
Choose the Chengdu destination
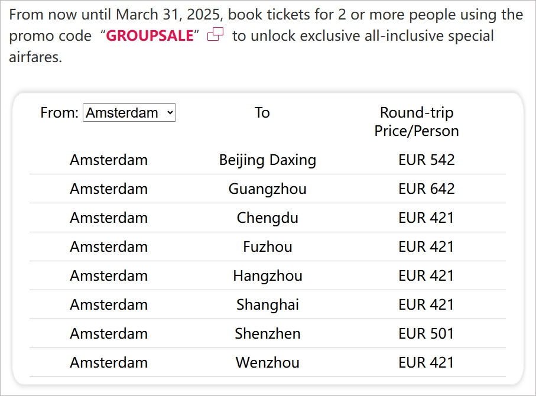coord(268,218)
